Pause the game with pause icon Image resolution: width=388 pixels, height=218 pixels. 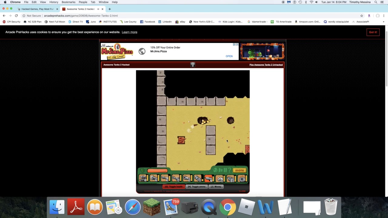point(225,170)
